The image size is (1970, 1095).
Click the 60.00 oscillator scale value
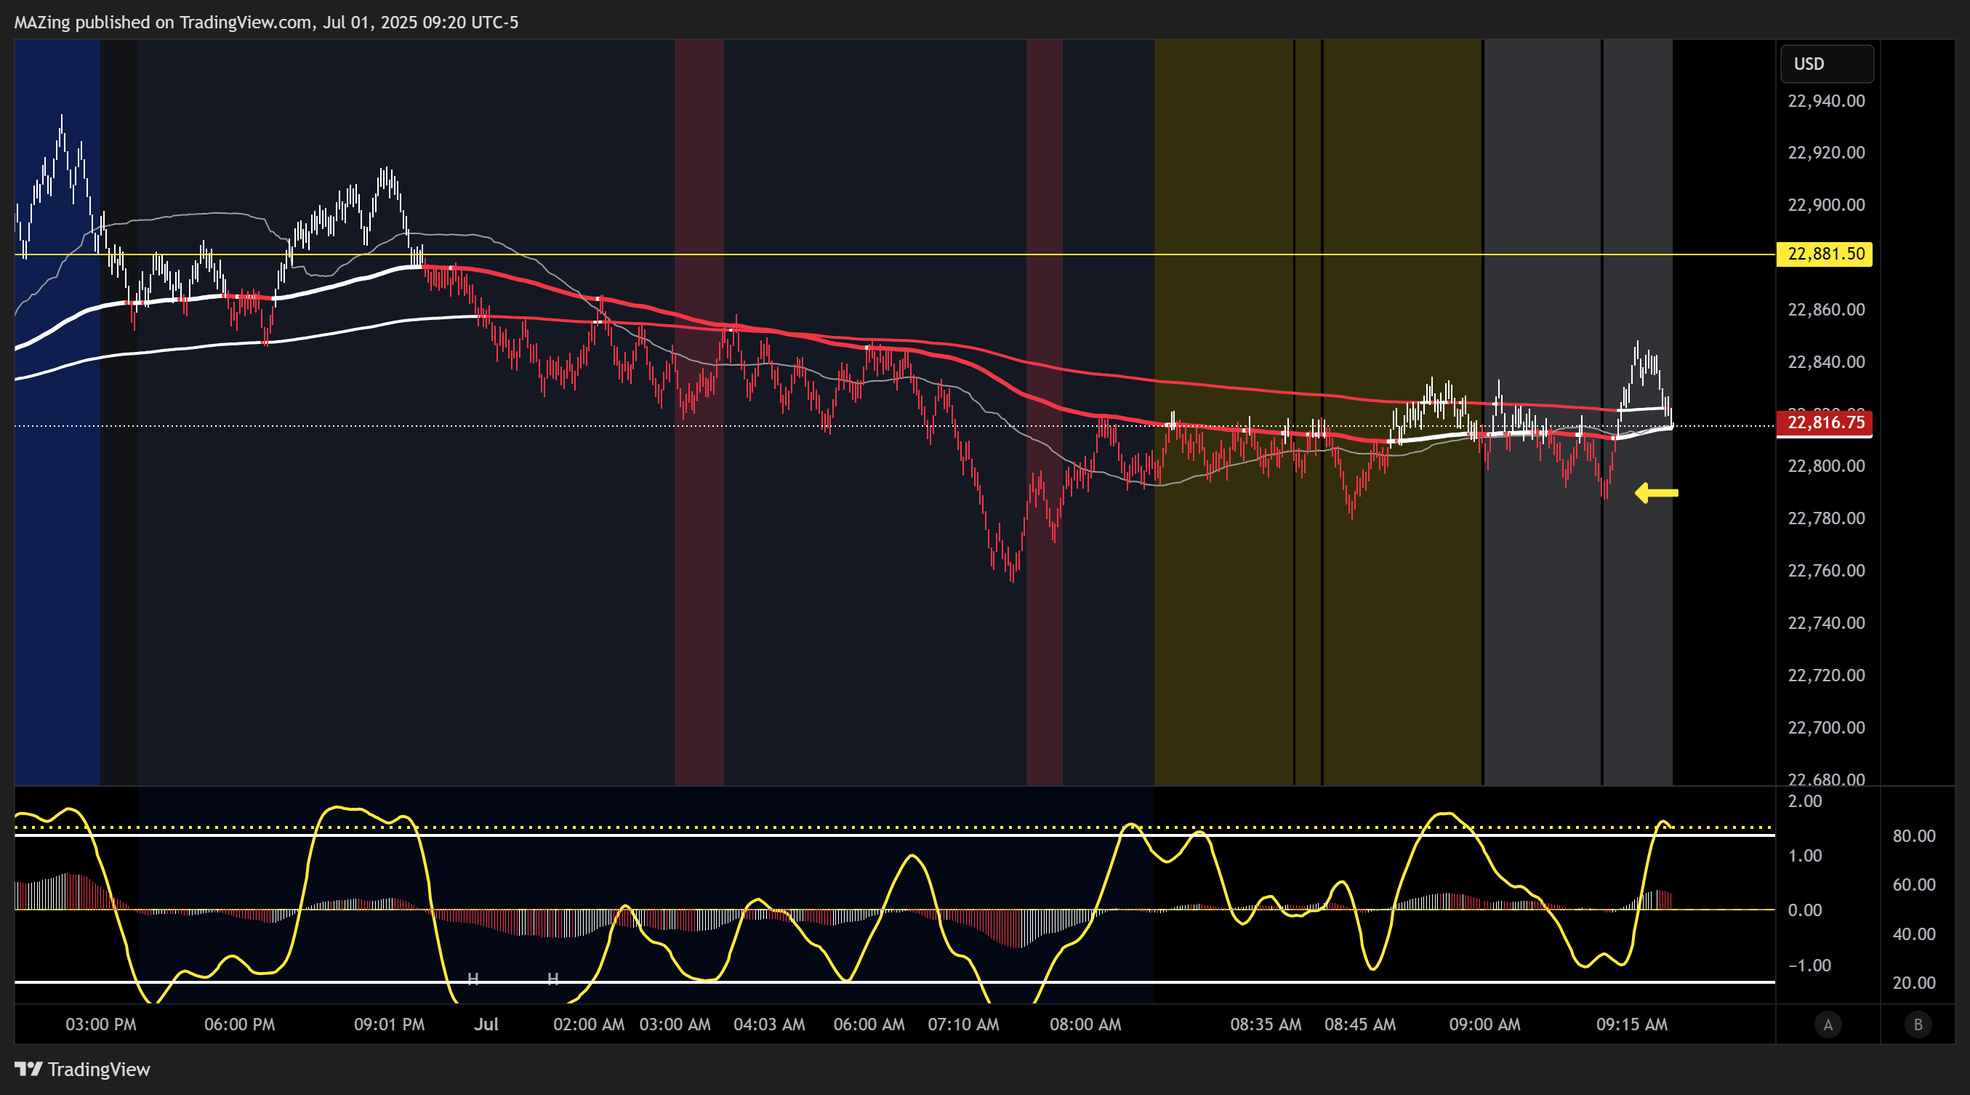[1914, 885]
